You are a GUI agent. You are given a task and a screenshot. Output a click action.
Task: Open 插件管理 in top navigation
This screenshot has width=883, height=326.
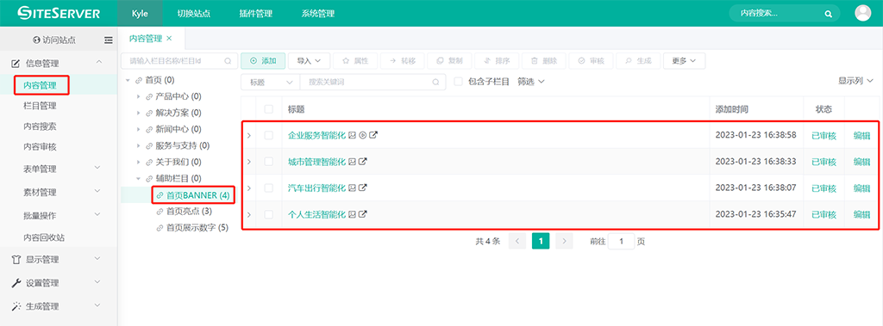click(x=255, y=14)
